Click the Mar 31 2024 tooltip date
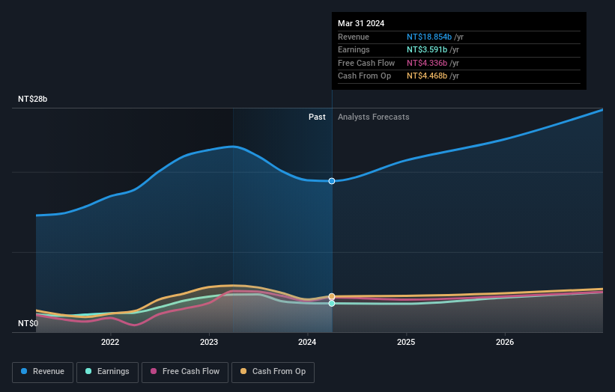615x392 pixels. [x=361, y=23]
